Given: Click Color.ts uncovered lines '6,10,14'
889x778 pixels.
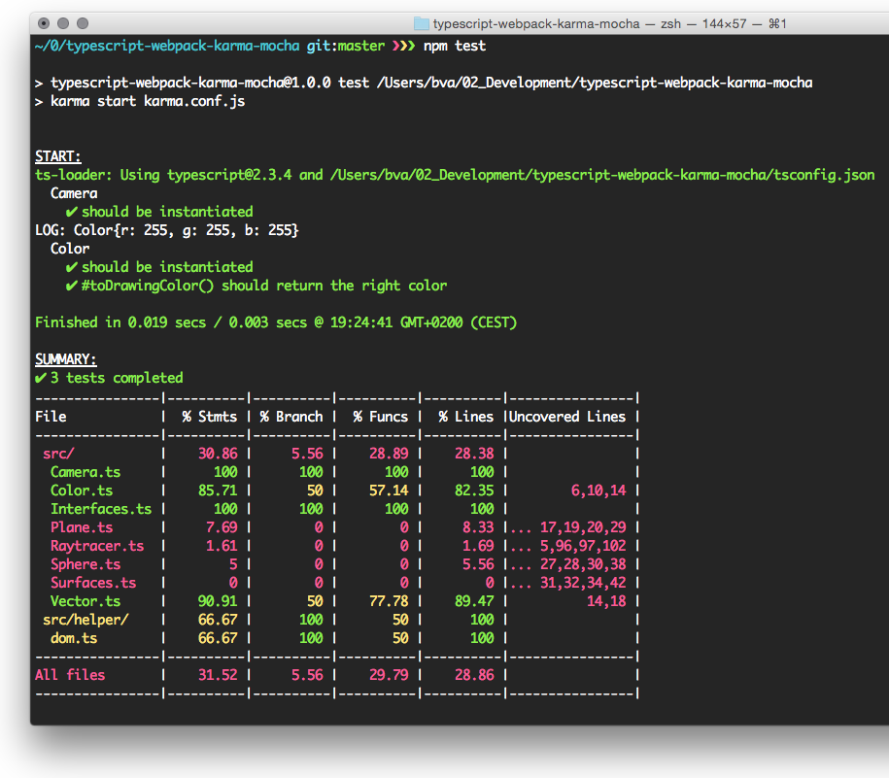Looking at the screenshot, I should (x=598, y=490).
